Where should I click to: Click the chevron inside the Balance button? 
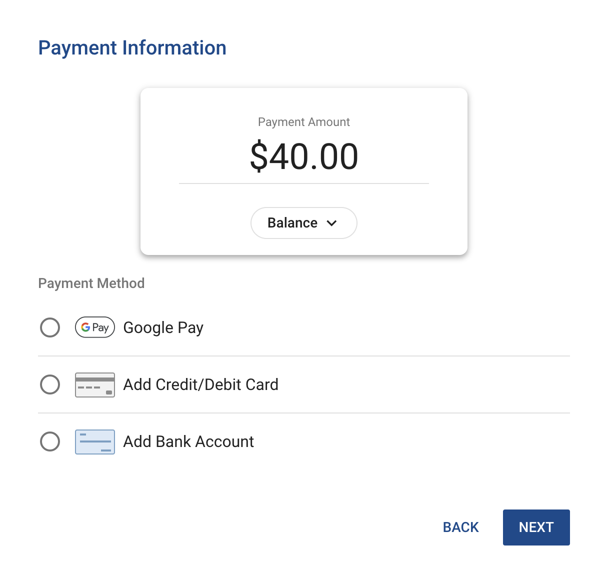pos(332,223)
